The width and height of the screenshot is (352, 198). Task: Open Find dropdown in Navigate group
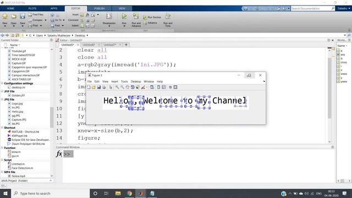coord(63,26)
